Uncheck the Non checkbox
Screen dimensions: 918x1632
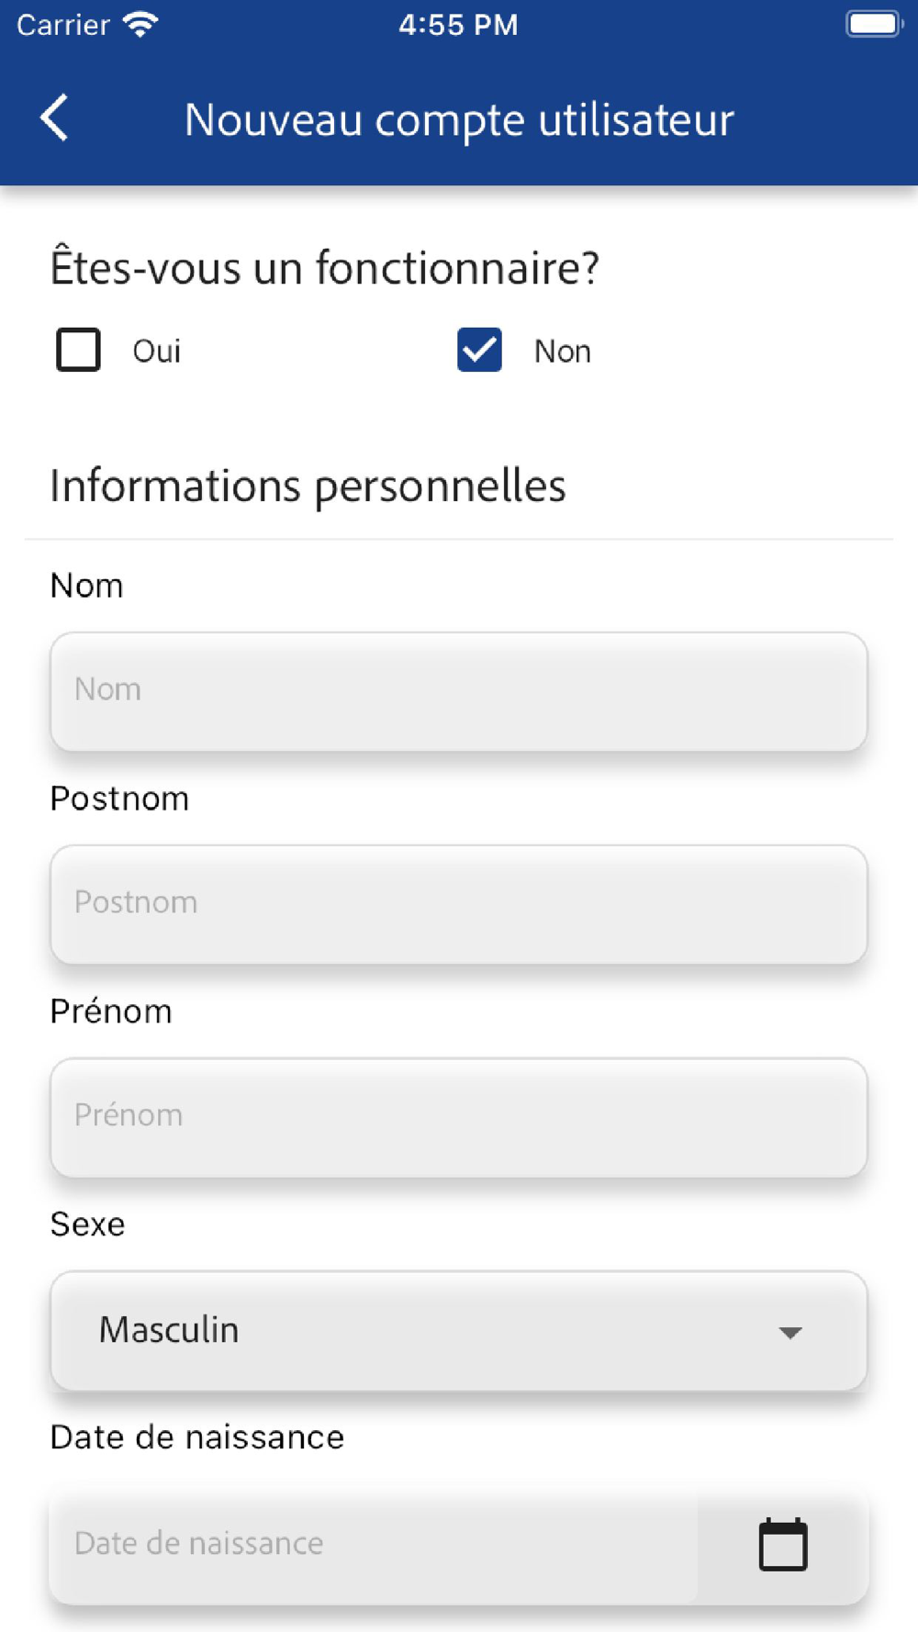click(479, 350)
